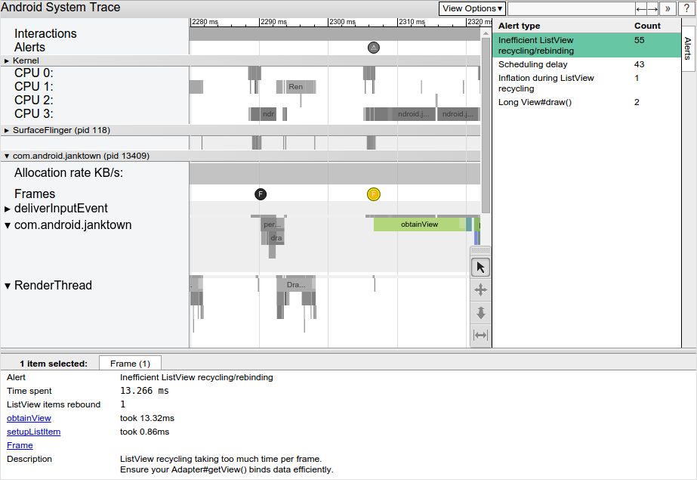Viewport: 697px width, 480px height.
Task: Activate the pan timeline tool
Action: [480, 290]
